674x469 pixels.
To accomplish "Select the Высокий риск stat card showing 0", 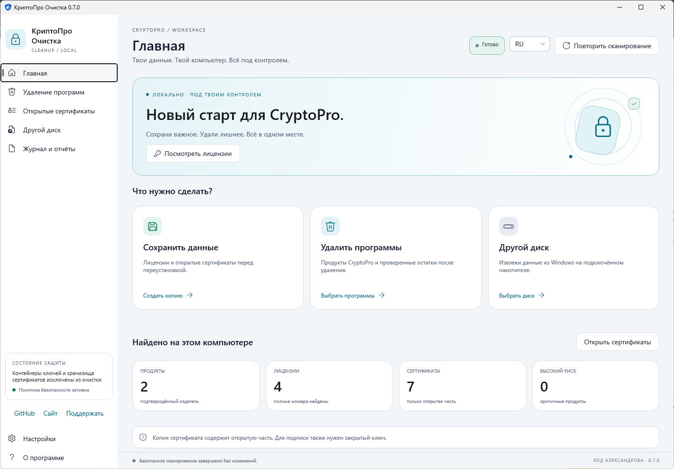I will (x=596, y=386).
